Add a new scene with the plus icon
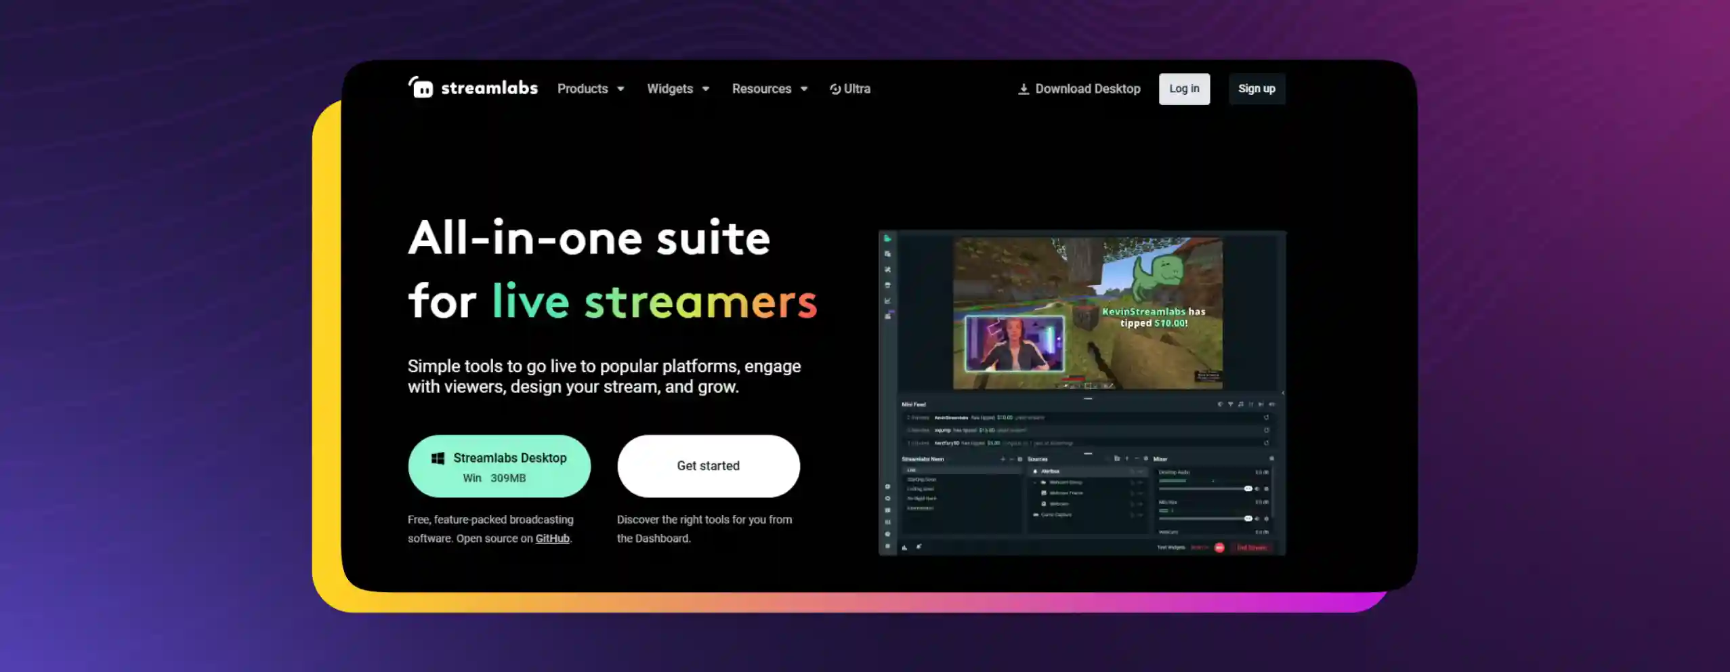Viewport: 1730px width, 672px height. pos(1003,459)
